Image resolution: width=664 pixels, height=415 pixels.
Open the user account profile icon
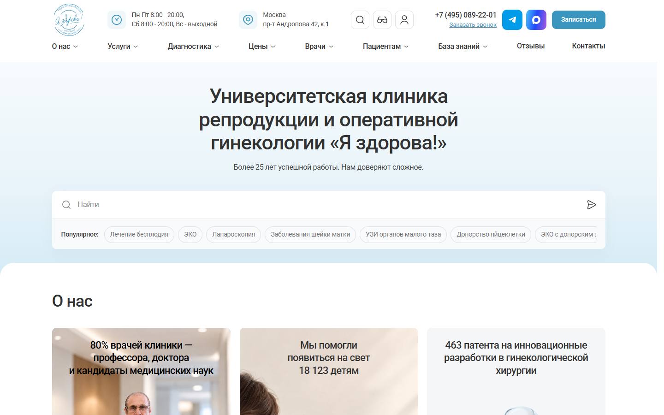[x=404, y=20]
